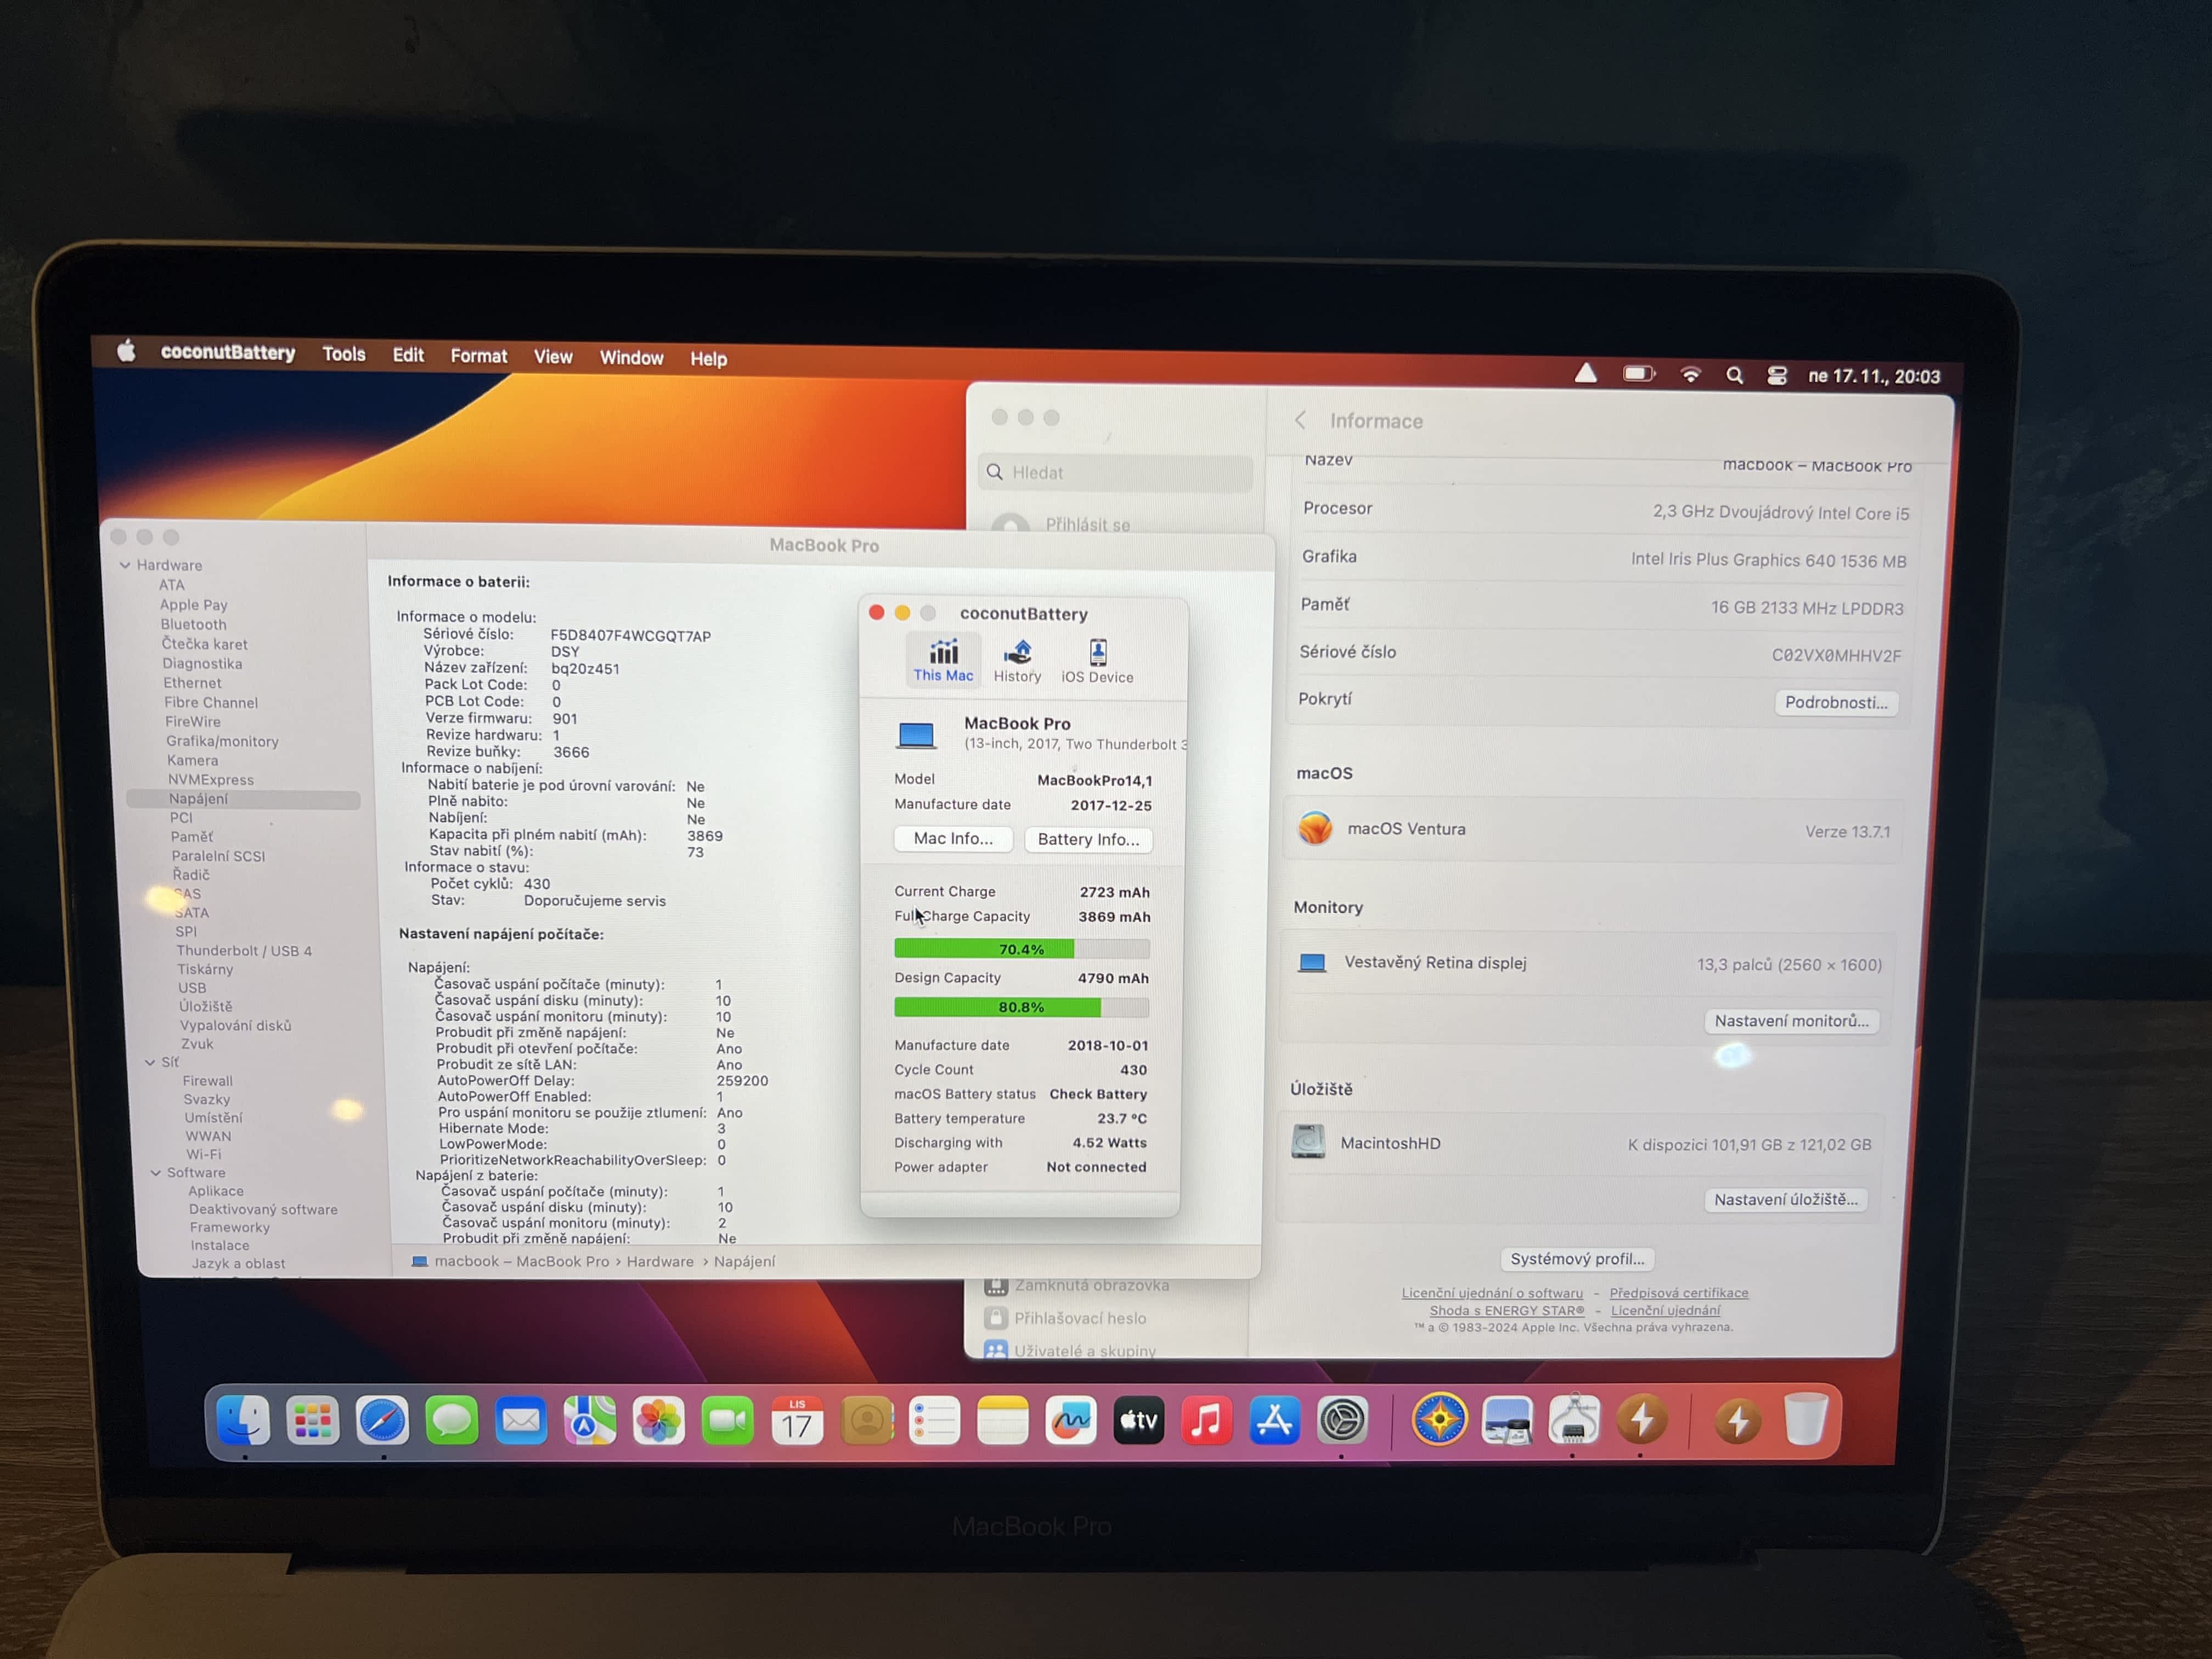This screenshot has width=2212, height=1659.
Task: Click Wi-Fi status icon in menu bar
Action: (x=1690, y=375)
